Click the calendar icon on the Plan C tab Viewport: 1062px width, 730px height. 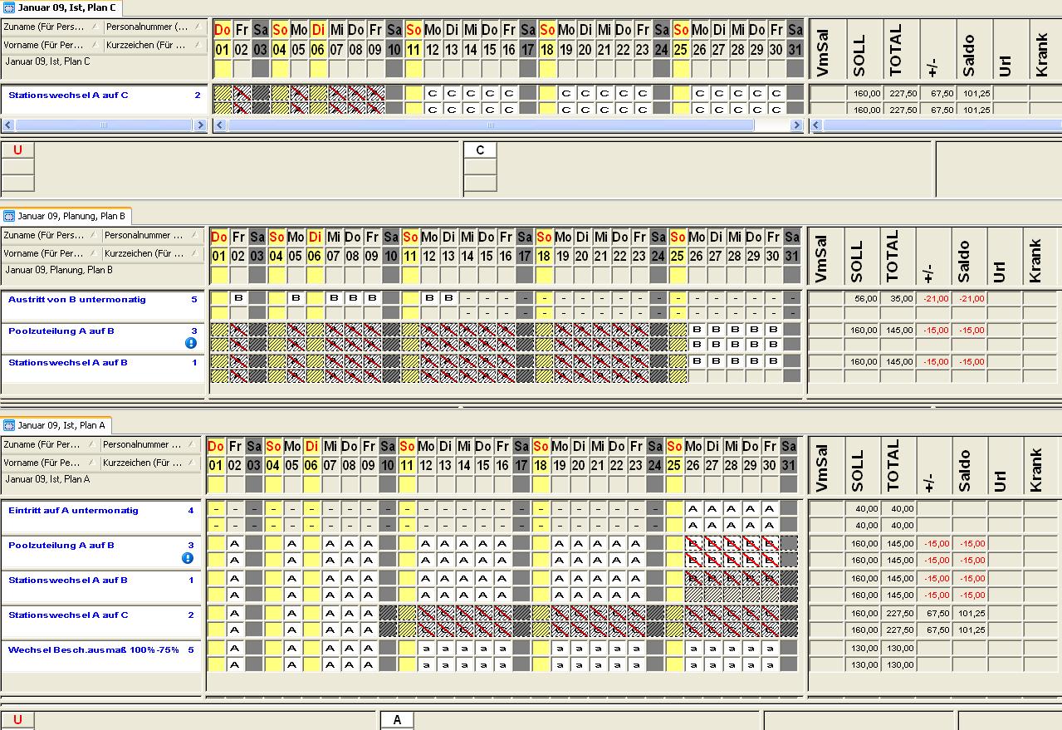point(10,7)
